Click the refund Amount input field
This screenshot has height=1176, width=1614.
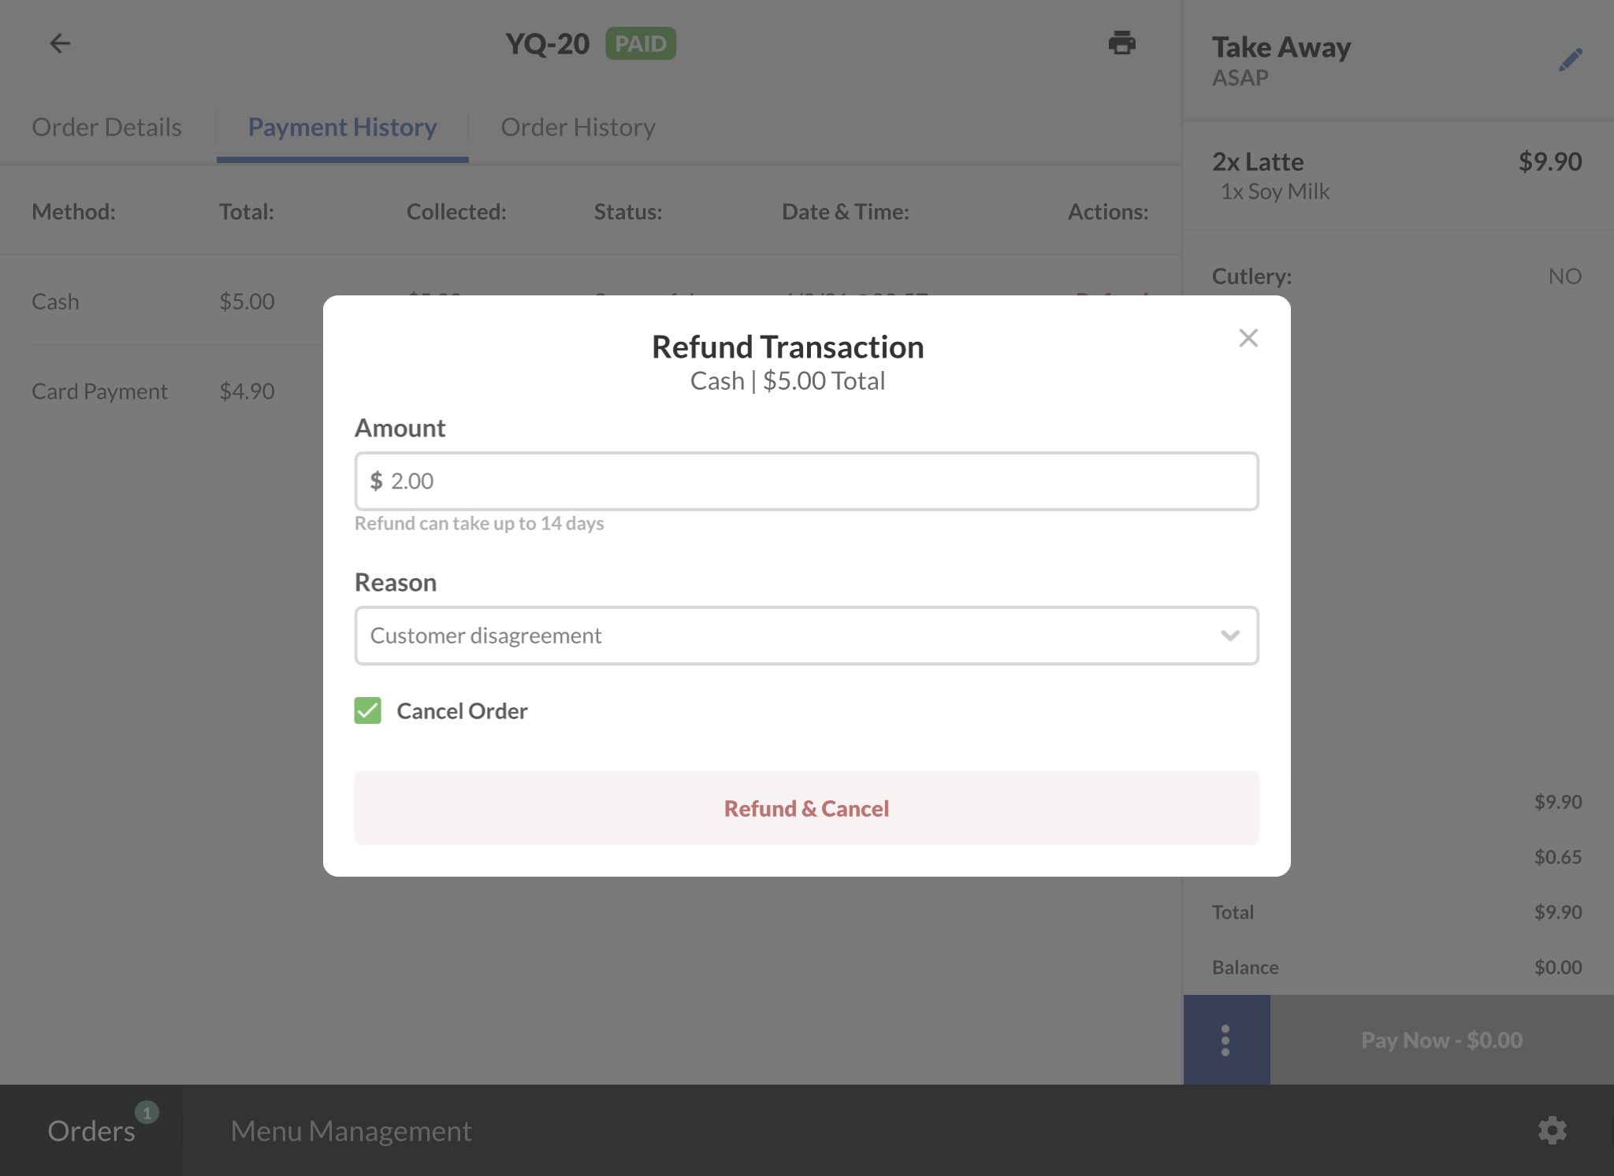point(806,481)
